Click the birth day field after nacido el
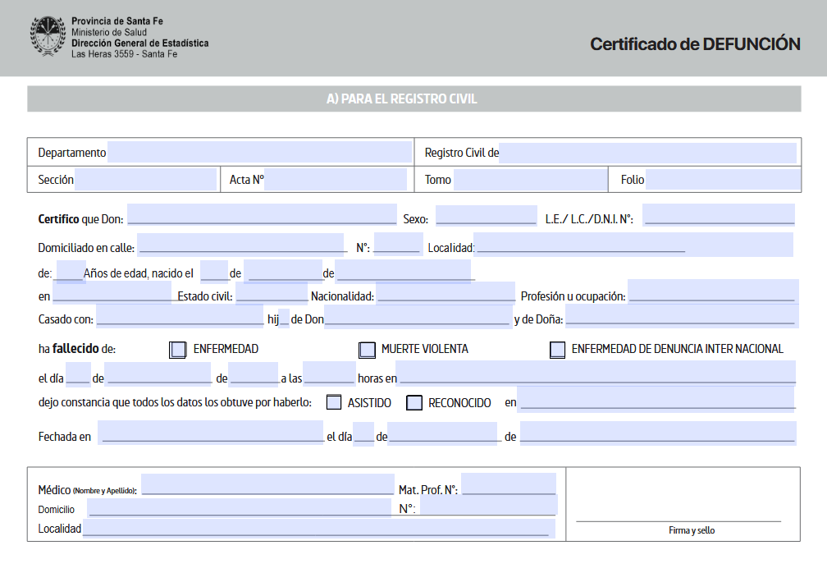Screen dimensions: 827x573 pos(214,273)
